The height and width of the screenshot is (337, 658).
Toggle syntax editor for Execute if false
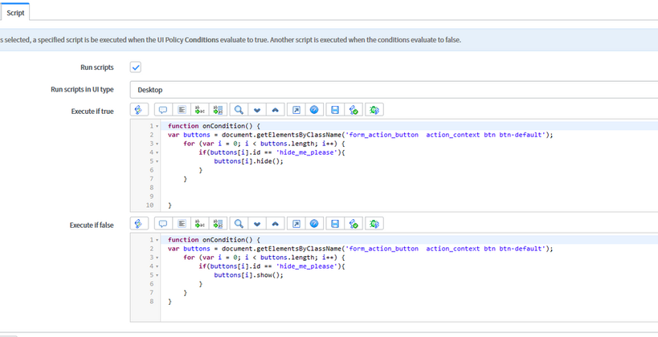coord(139,223)
